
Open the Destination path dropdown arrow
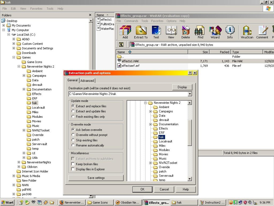coord(190,94)
